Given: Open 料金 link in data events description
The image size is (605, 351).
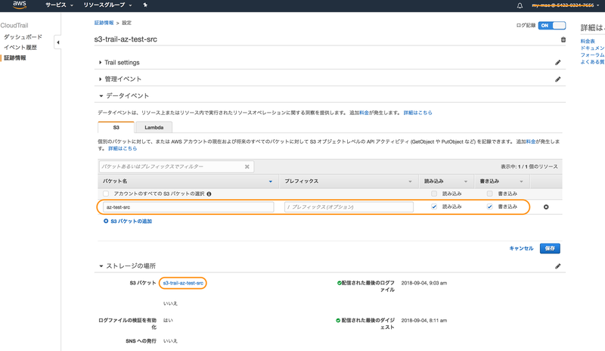Looking at the screenshot, I should pyautogui.click(x=365, y=113).
